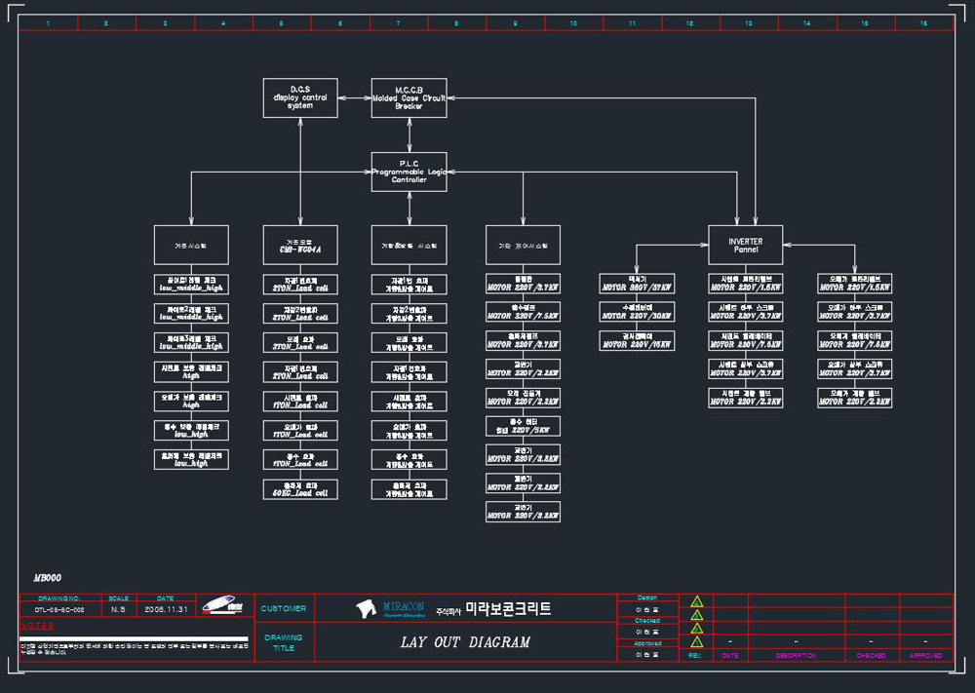
Task: Click the MB000 label above the title block
Action: (x=47, y=578)
